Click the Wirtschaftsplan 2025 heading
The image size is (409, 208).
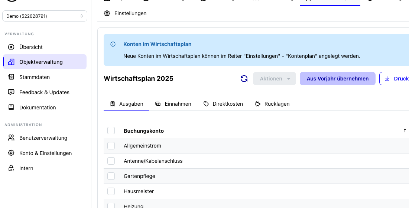tap(139, 79)
